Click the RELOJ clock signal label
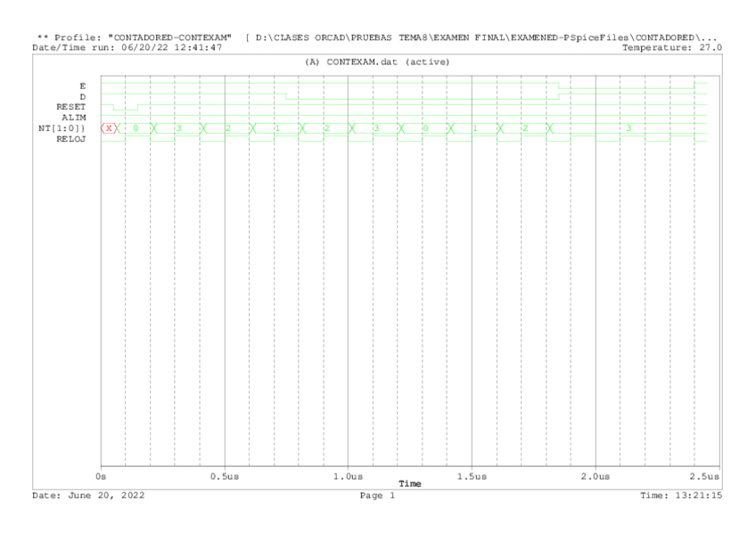The height and width of the screenshot is (534, 756). tap(71, 139)
